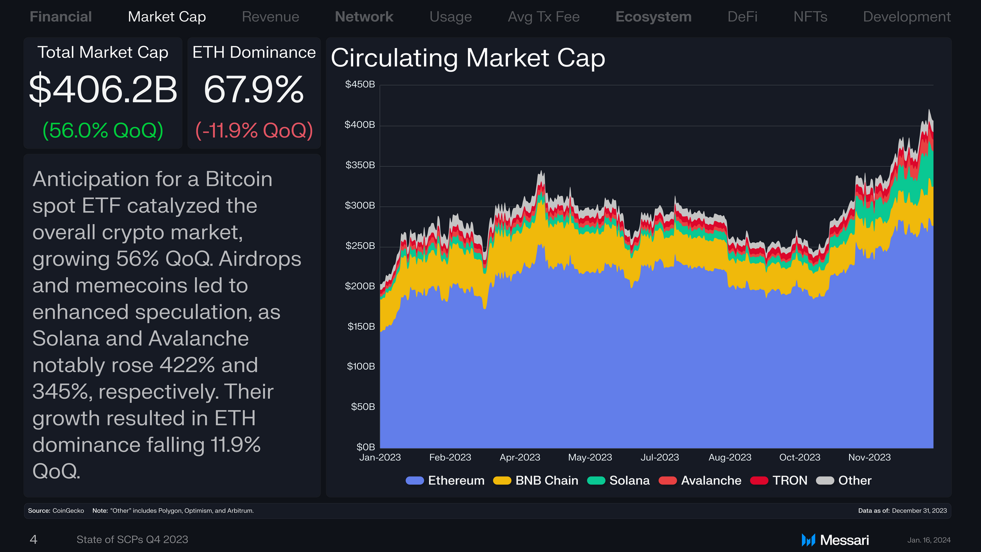981x552 pixels.
Task: Click the $150B y-axis label
Action: [x=361, y=327]
